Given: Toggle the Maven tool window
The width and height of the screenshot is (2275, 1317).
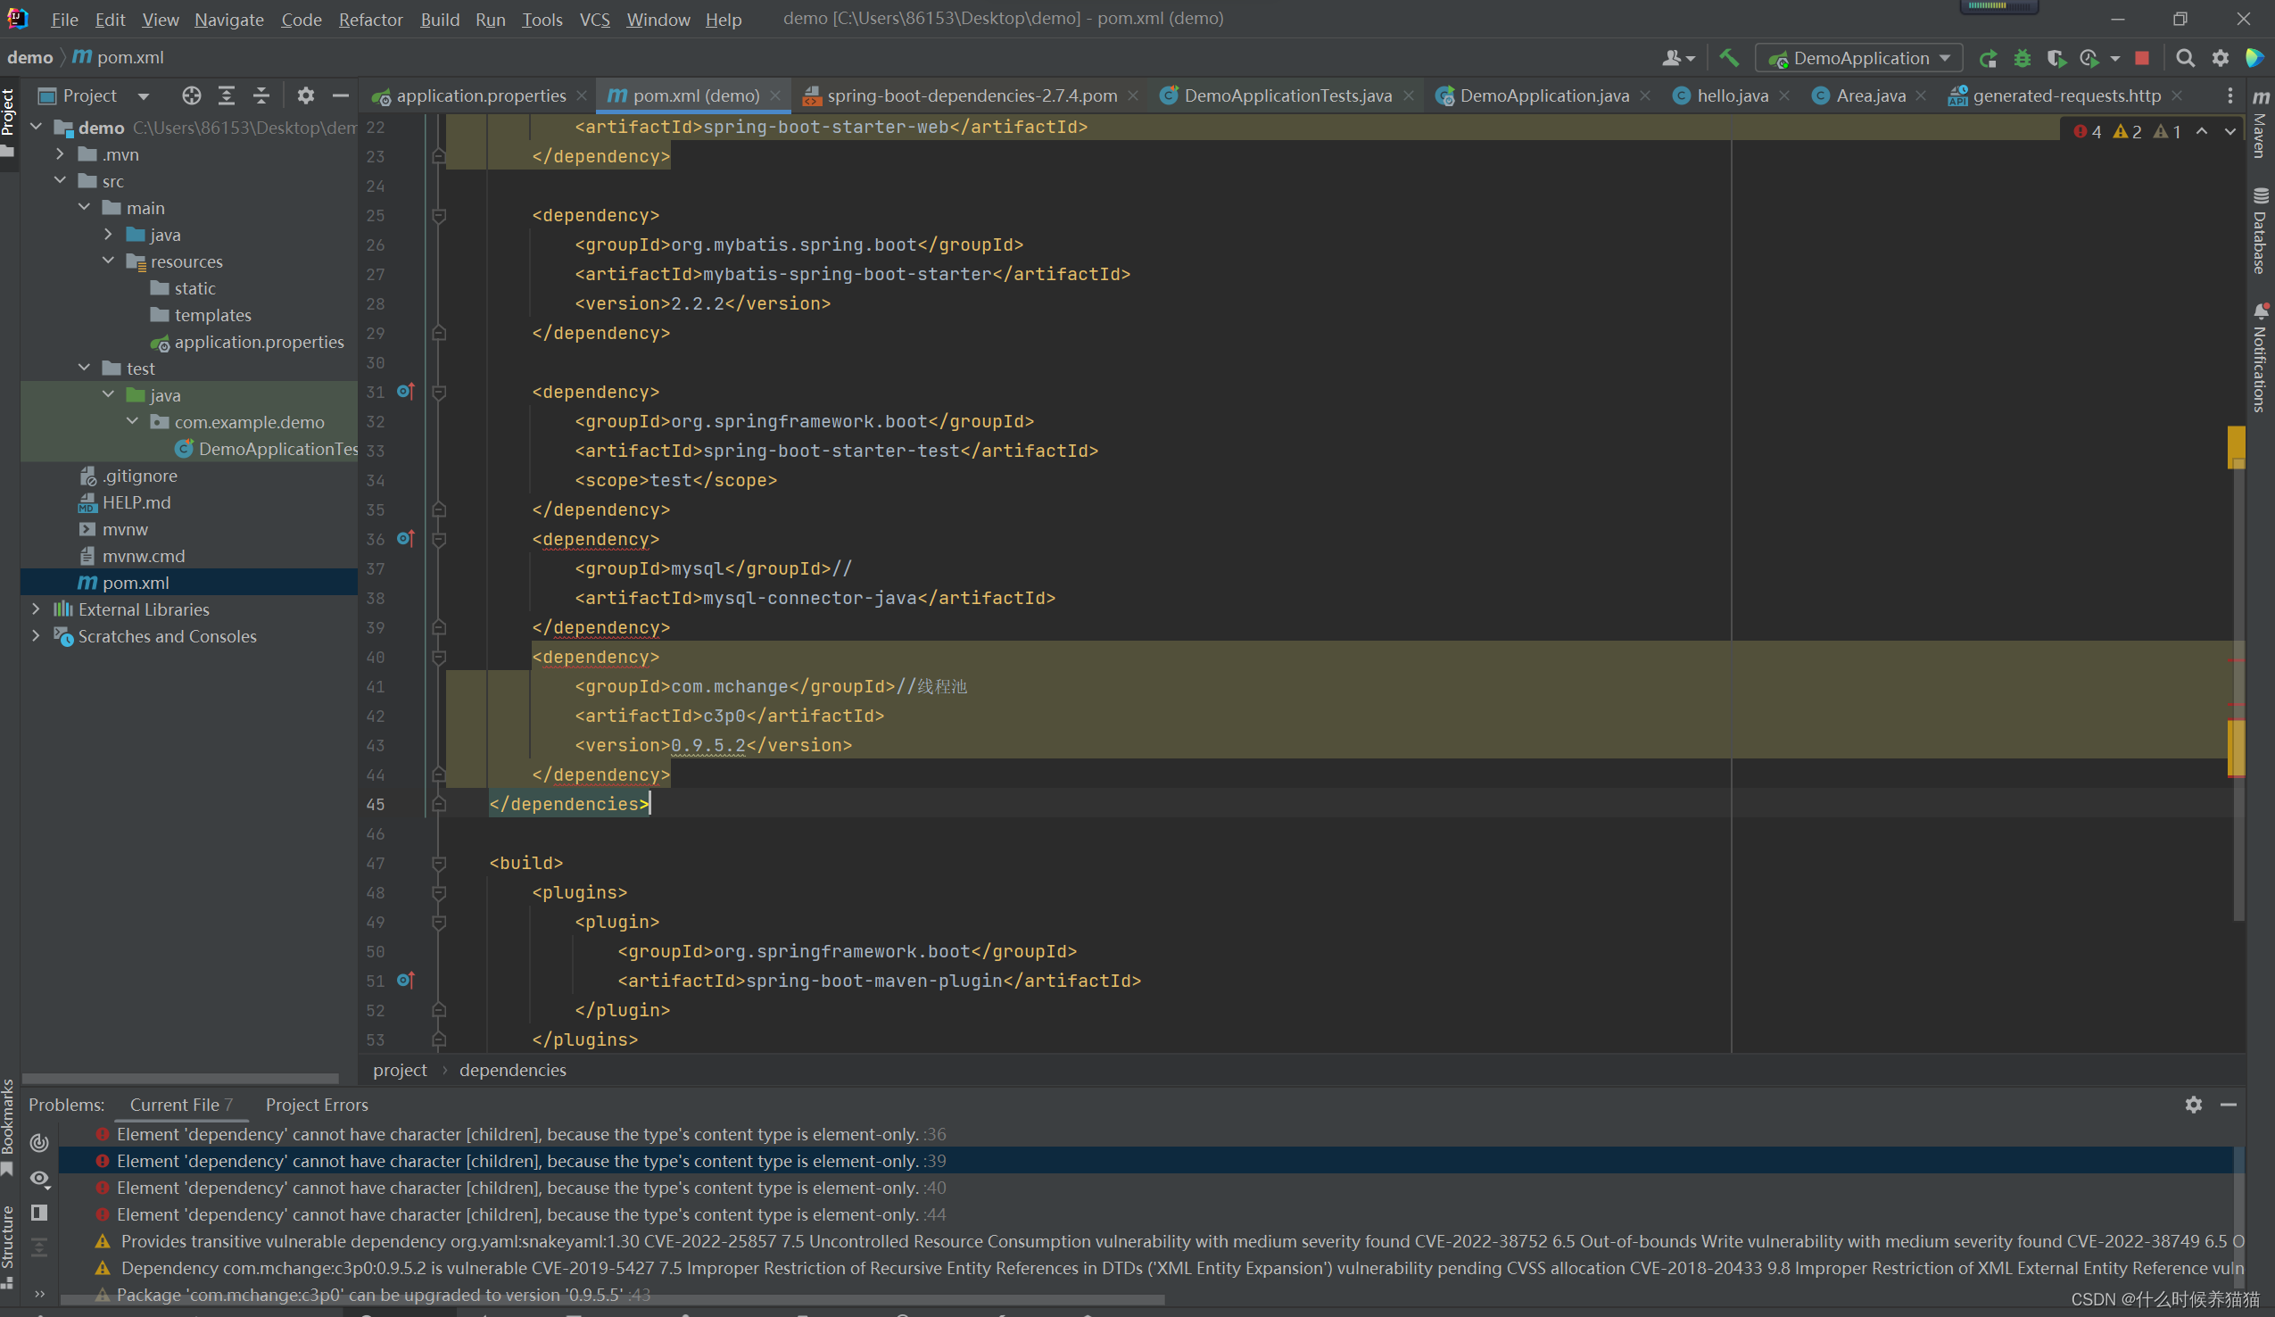Looking at the screenshot, I should 2261,127.
